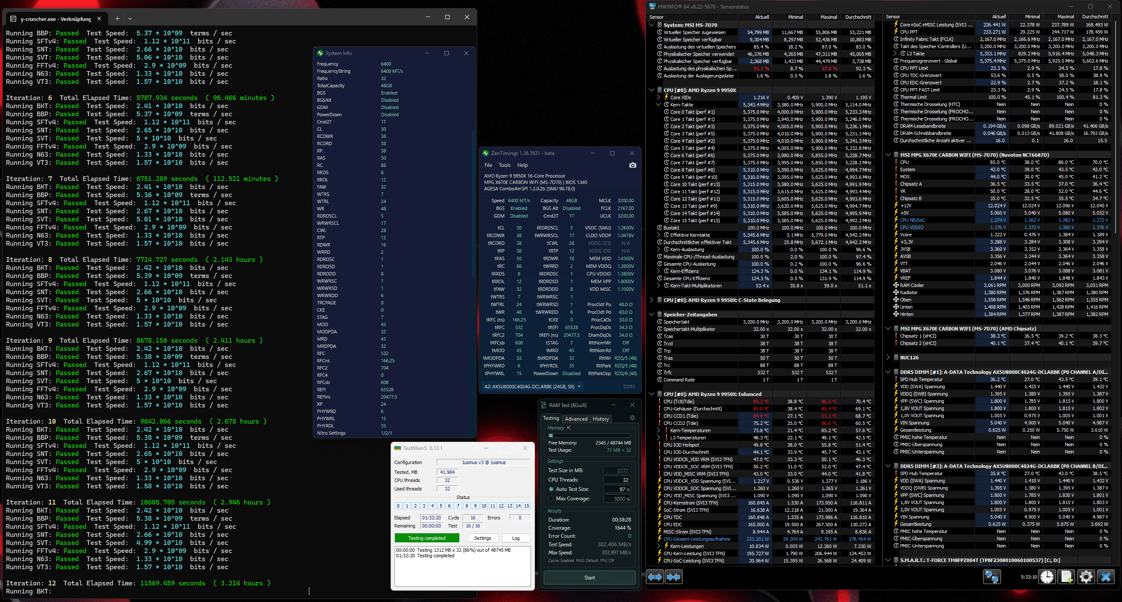
Task: Collapse CPU Ryzen 9 9950X sensor group
Action: click(x=652, y=90)
